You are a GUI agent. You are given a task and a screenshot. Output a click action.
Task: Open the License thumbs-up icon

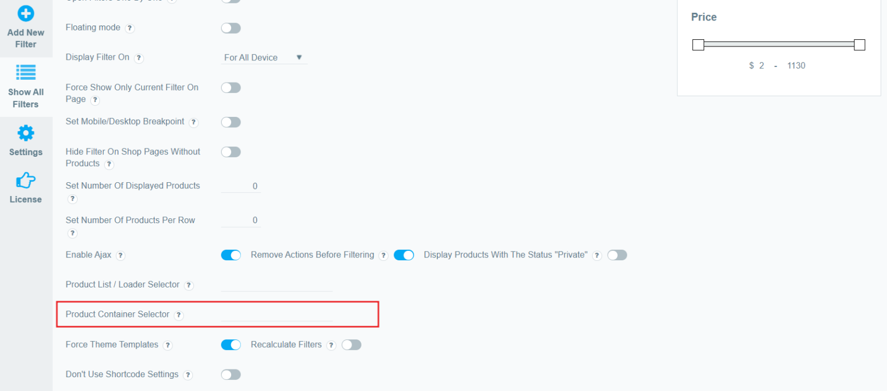(x=26, y=180)
